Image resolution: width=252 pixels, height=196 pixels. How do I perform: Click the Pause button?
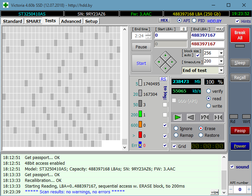tap(141, 47)
